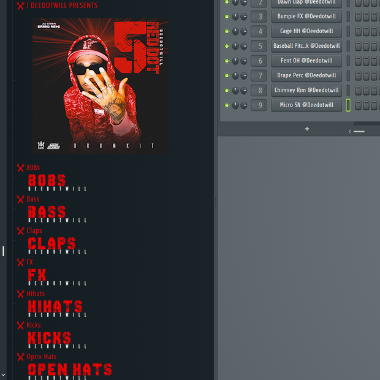Image resolution: width=380 pixels, height=380 pixels.
Task: Expand the Open Hats folder label
Action: (42, 357)
